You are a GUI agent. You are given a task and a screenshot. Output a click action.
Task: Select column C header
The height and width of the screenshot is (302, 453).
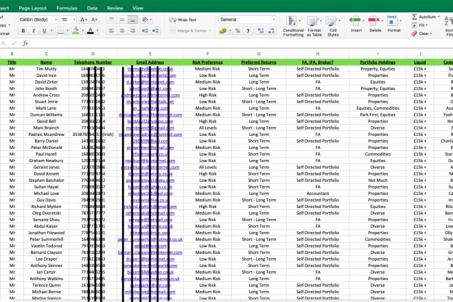[x=46, y=54]
